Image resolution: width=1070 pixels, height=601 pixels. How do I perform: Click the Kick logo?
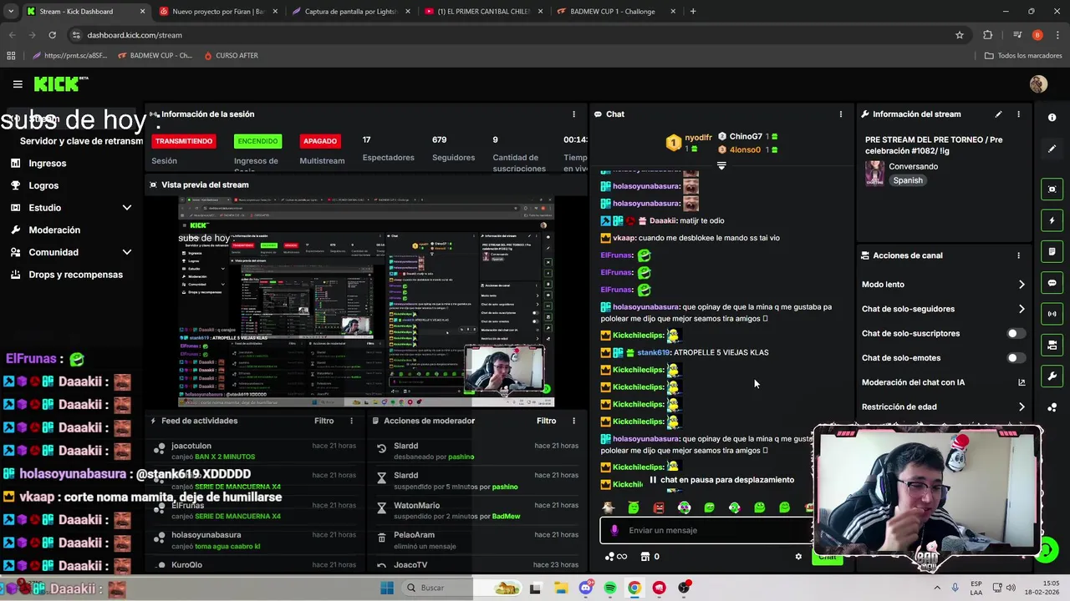click(60, 83)
